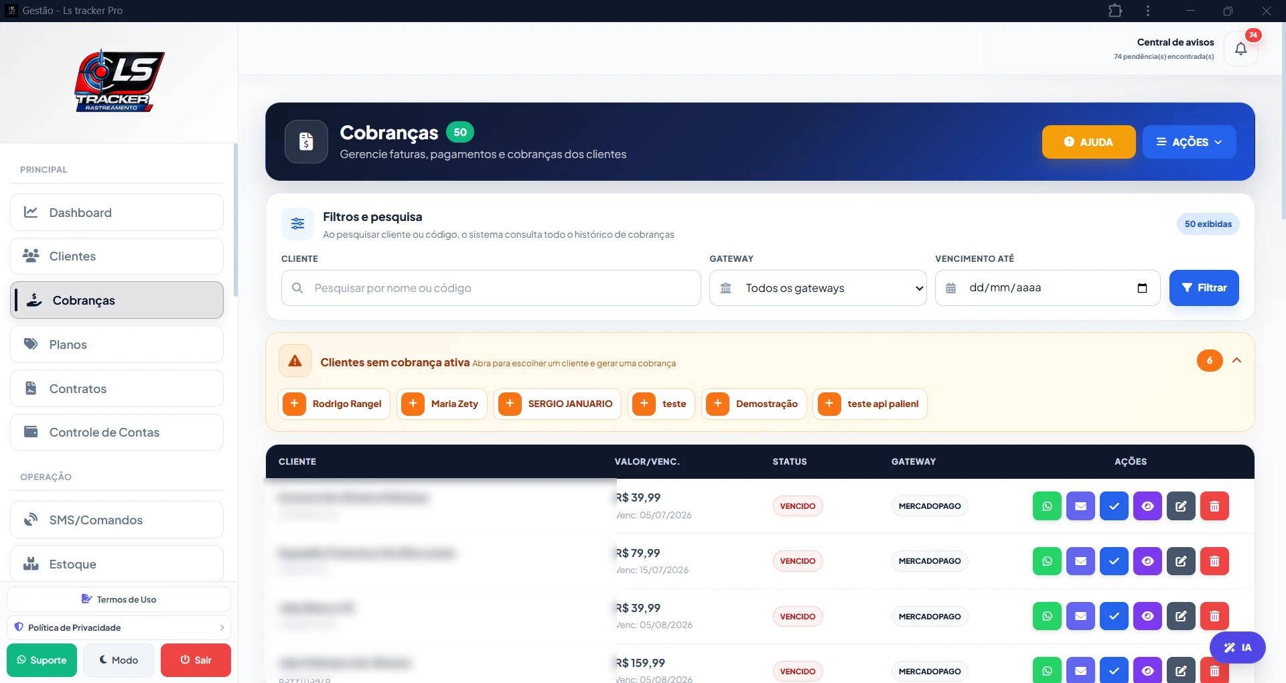Screen dimensions: 1286x683
Task: Open Controle de Contas menu item
Action: pos(117,432)
